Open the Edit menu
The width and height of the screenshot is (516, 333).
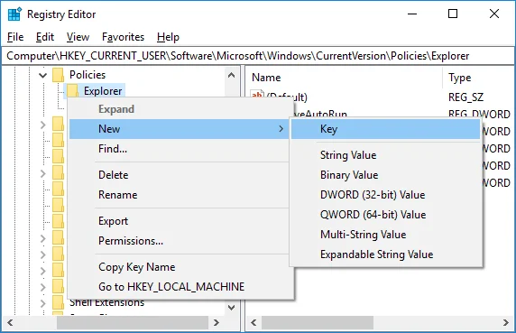coord(45,37)
